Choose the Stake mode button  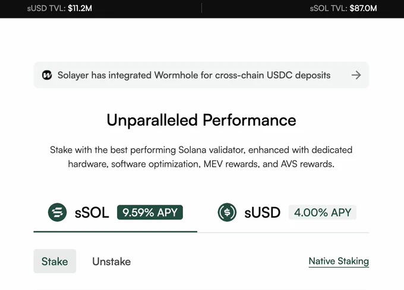pyautogui.click(x=55, y=261)
